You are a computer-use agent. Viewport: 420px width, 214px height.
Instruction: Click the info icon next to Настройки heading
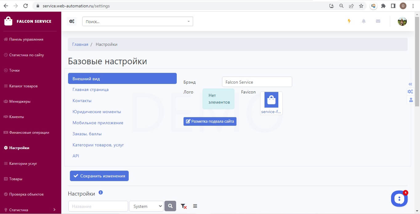(x=101, y=192)
